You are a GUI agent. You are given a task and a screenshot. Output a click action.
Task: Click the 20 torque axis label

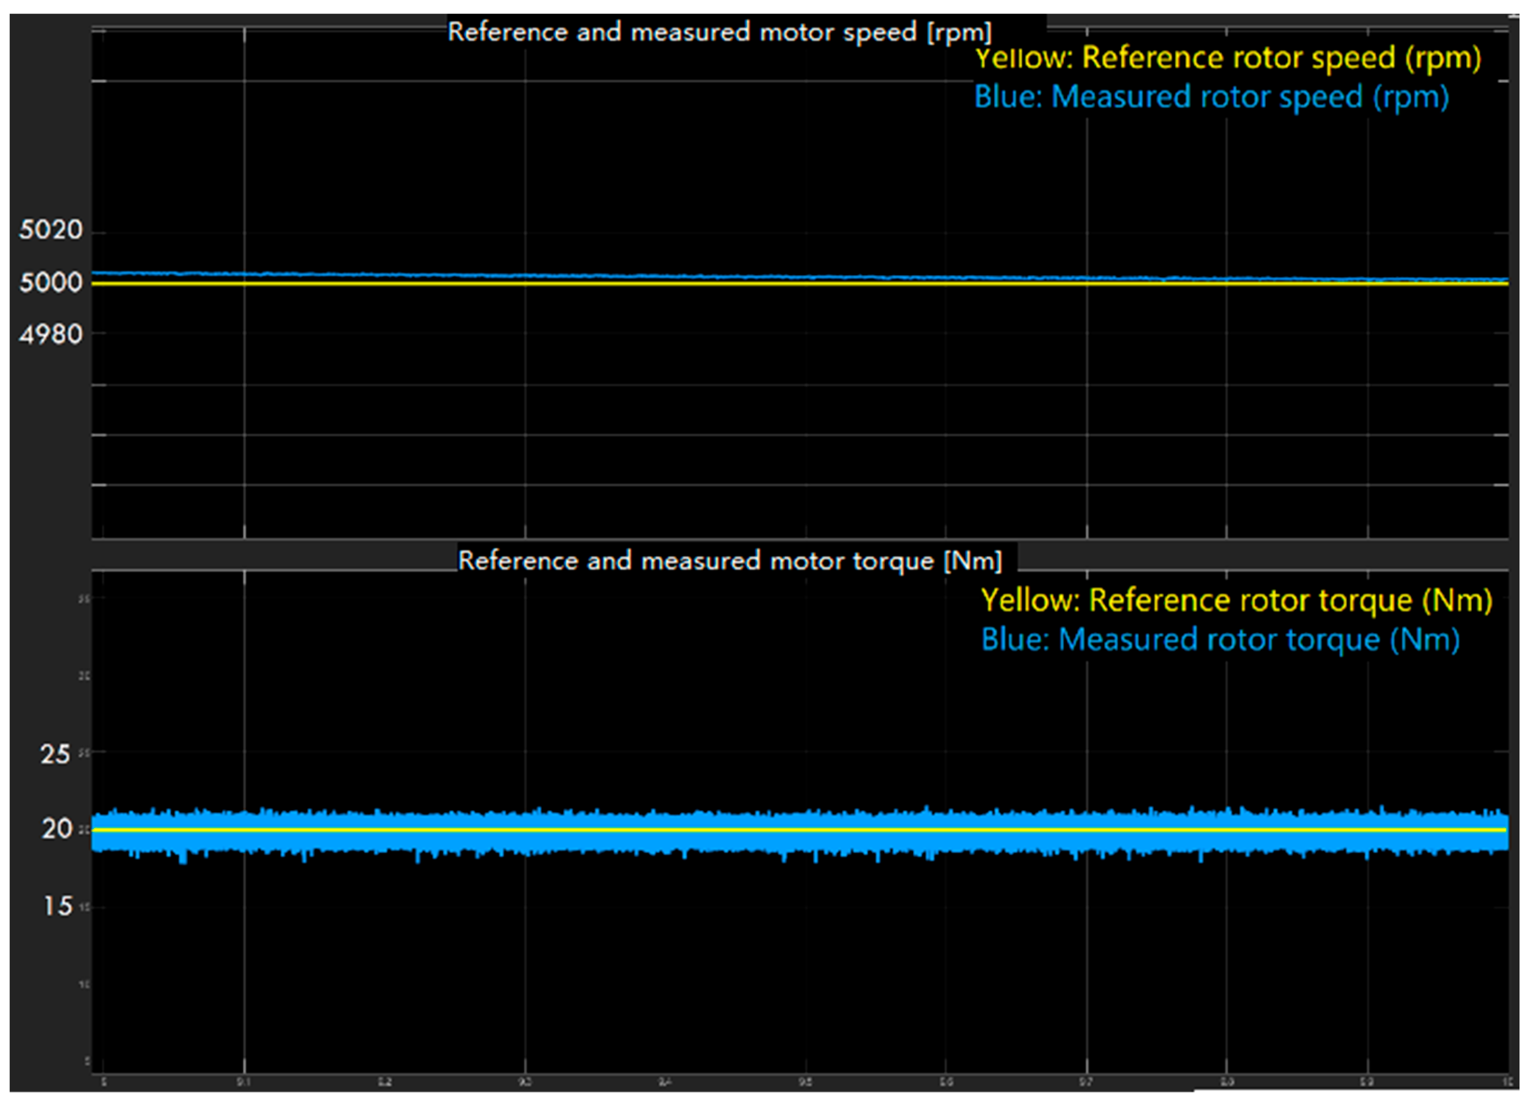tap(57, 829)
